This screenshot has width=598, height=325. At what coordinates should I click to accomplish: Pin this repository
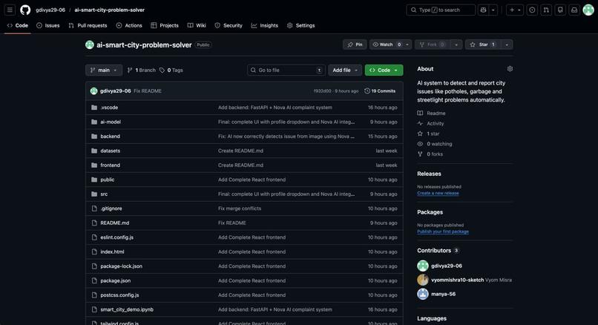pos(355,45)
